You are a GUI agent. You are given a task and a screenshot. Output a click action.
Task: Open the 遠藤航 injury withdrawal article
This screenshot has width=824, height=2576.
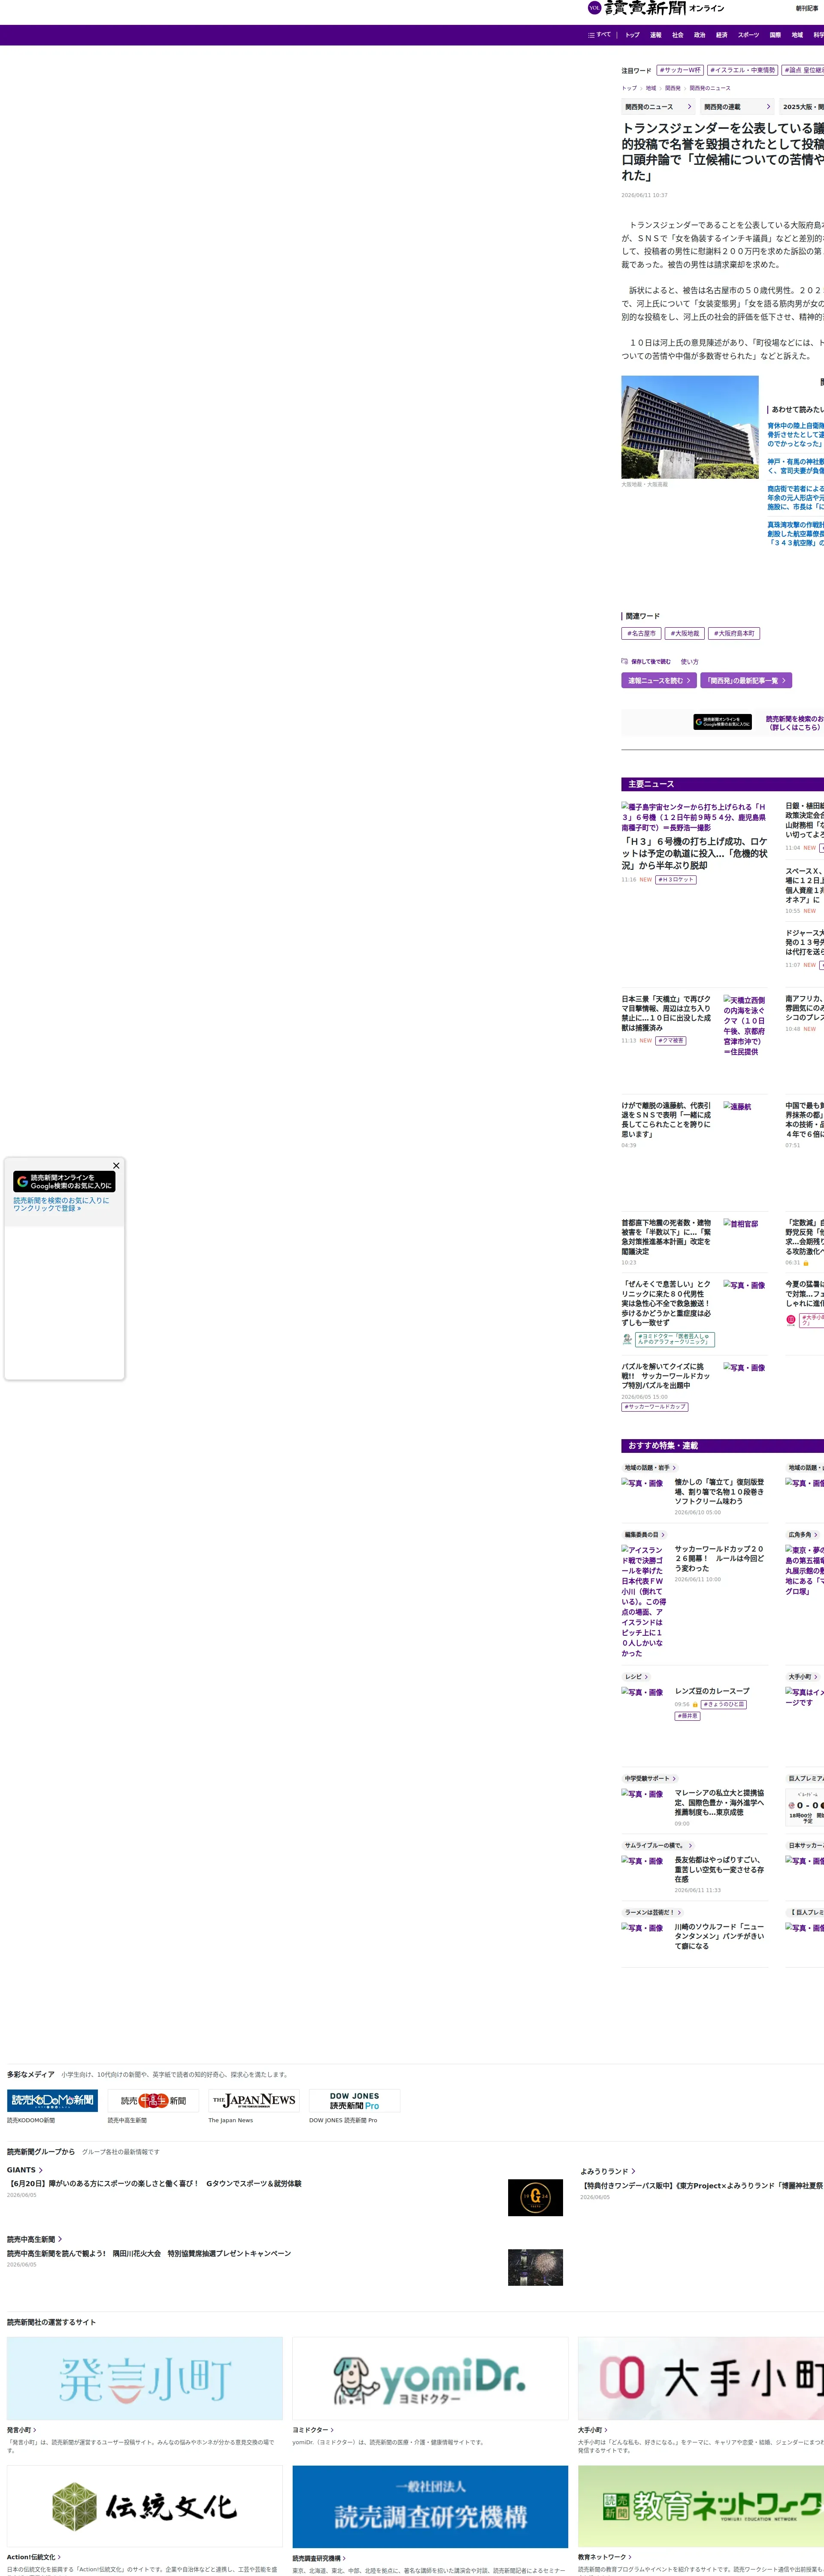point(666,1120)
